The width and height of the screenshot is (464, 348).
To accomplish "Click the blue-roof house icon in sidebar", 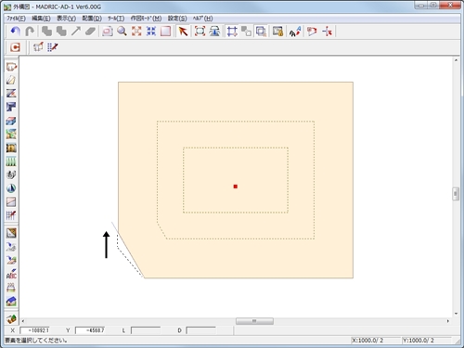I will (x=11, y=301).
